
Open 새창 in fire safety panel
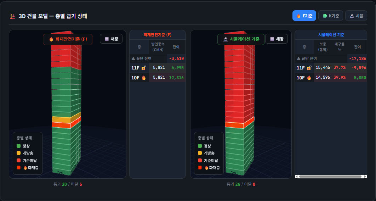click(x=111, y=39)
